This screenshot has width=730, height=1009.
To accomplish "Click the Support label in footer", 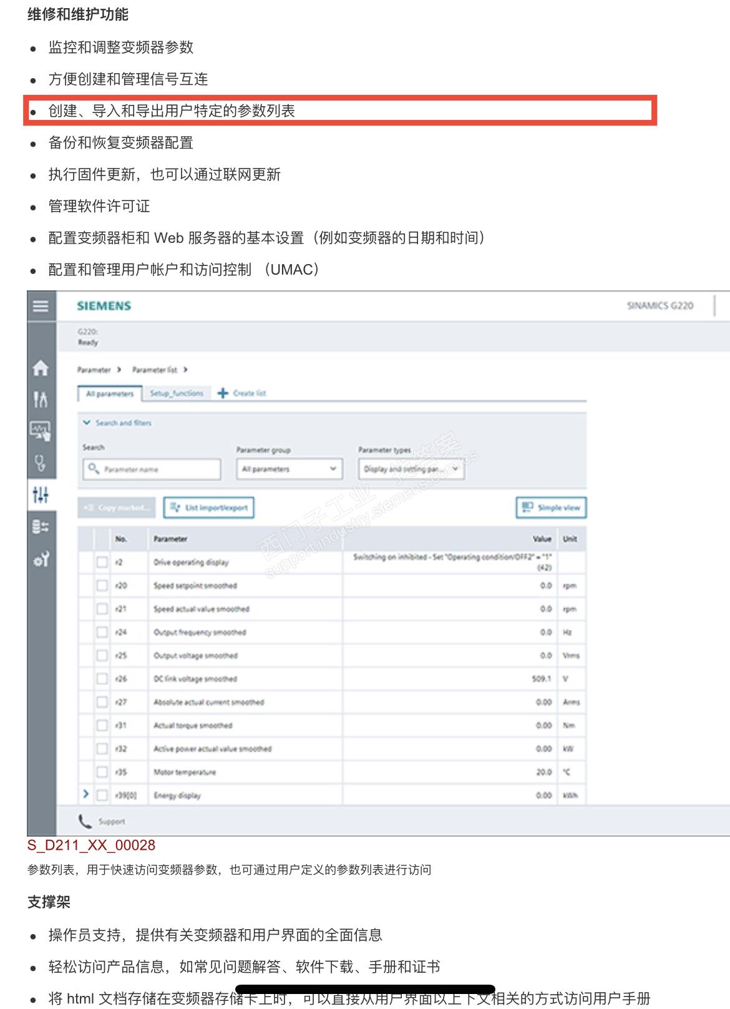I will [112, 822].
